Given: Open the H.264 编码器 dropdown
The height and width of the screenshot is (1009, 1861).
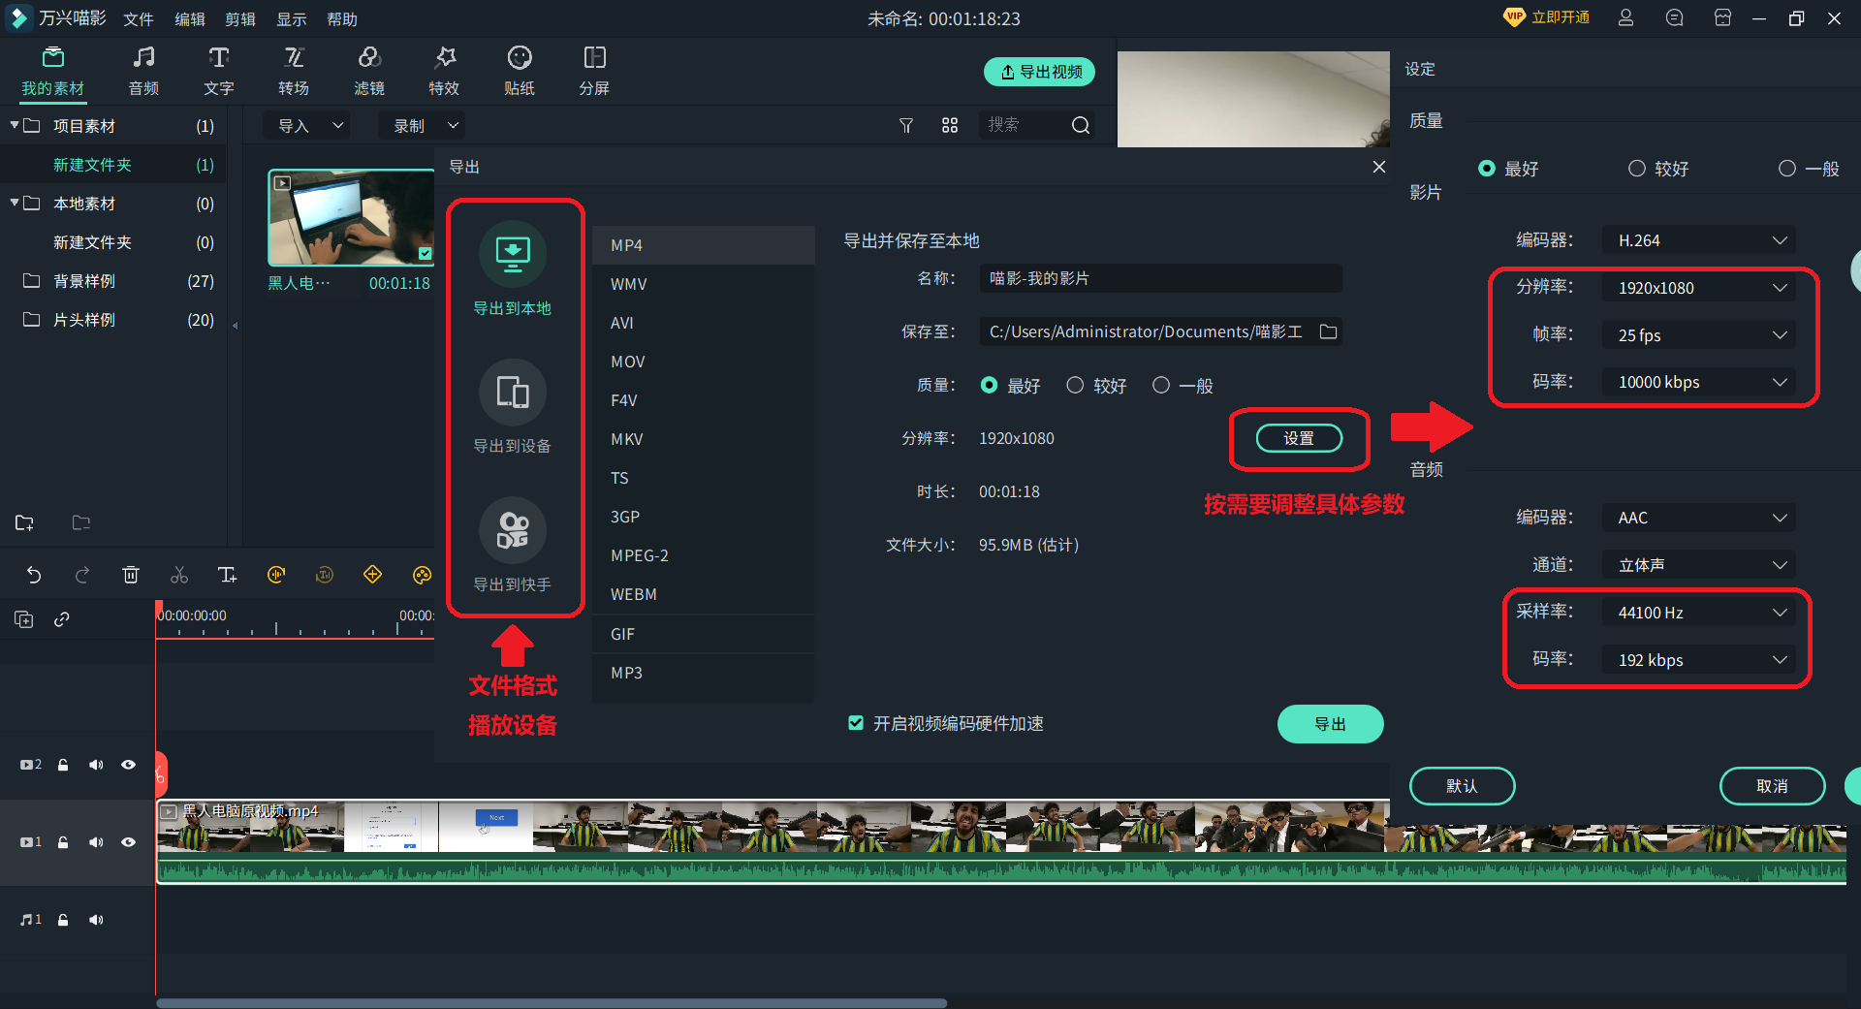Looking at the screenshot, I should [x=1698, y=239].
